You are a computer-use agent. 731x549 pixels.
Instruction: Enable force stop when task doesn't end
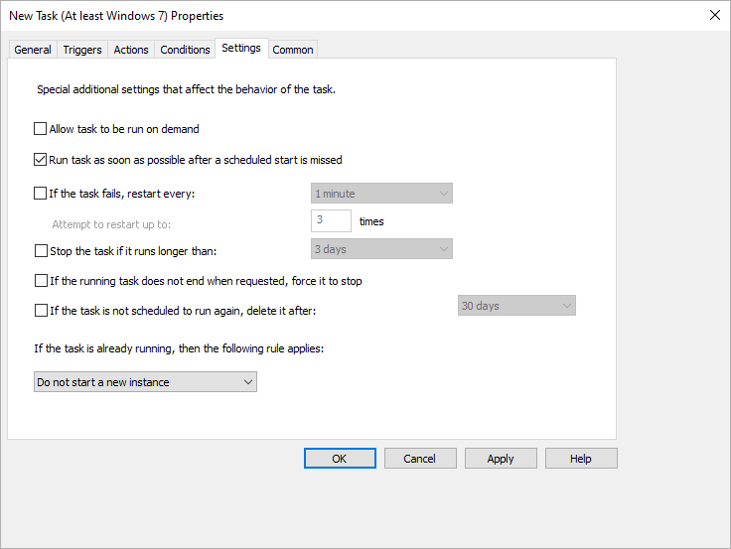coord(41,281)
